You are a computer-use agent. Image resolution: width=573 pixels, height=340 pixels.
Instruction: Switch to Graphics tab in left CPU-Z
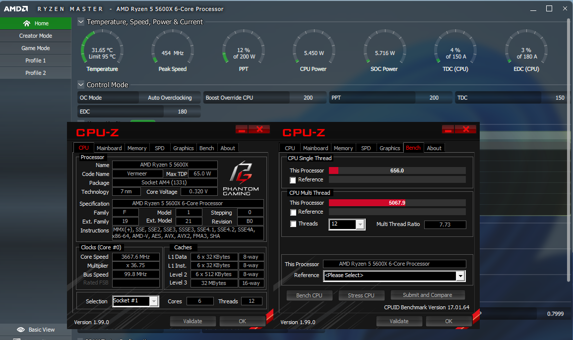click(184, 148)
